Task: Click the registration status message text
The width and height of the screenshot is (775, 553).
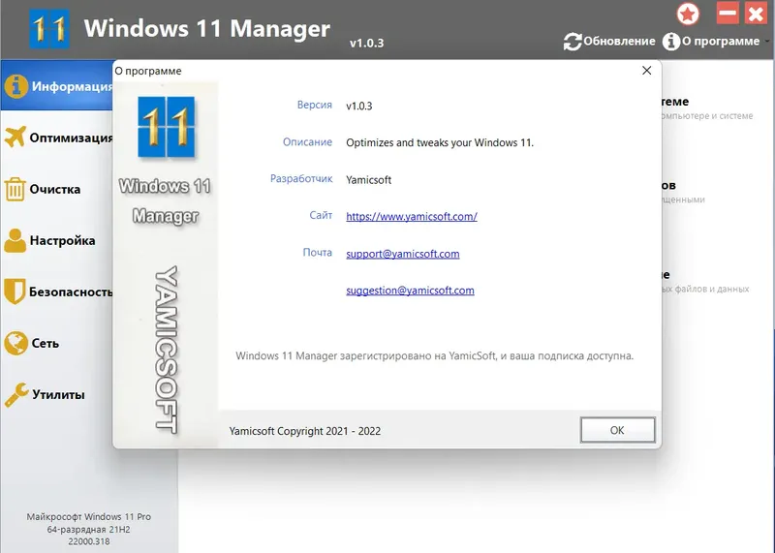Action: pyautogui.click(x=434, y=355)
